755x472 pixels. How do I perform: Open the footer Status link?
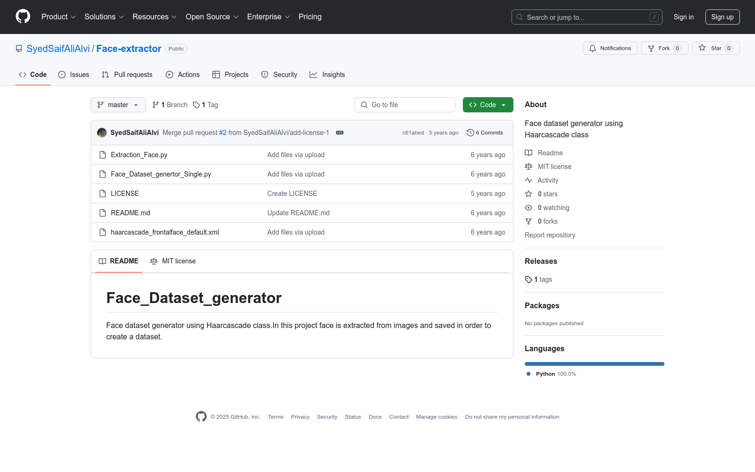pyautogui.click(x=353, y=417)
